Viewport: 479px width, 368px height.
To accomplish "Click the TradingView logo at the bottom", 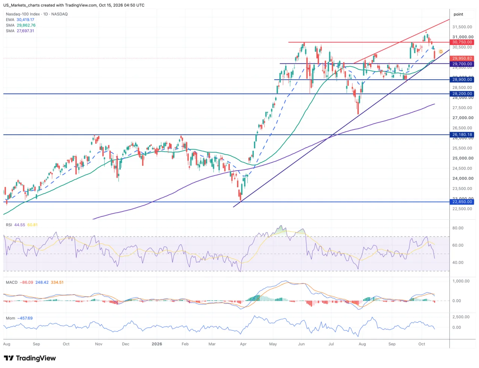I will (30, 358).
